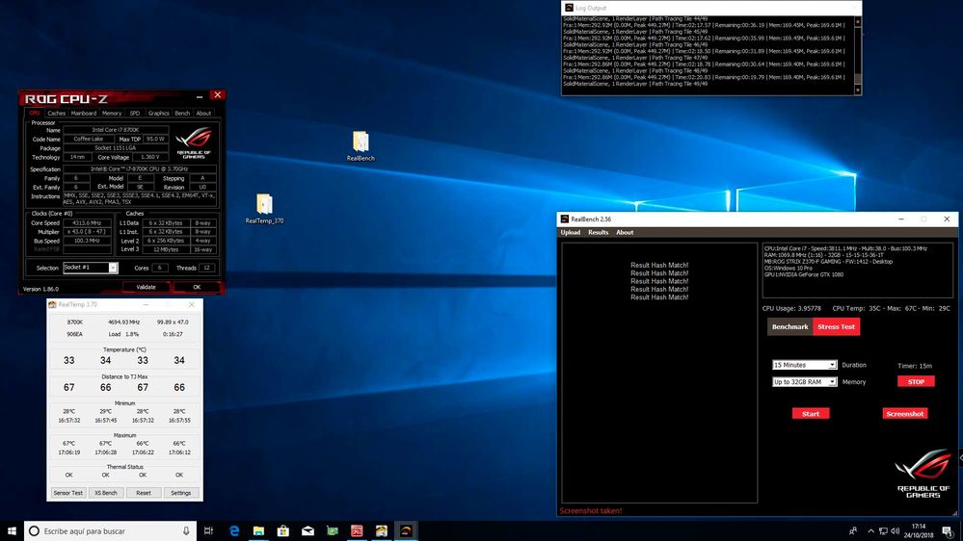The width and height of the screenshot is (963, 541).
Task: Switch to the RealTemp taskbar icon
Action: click(382, 530)
